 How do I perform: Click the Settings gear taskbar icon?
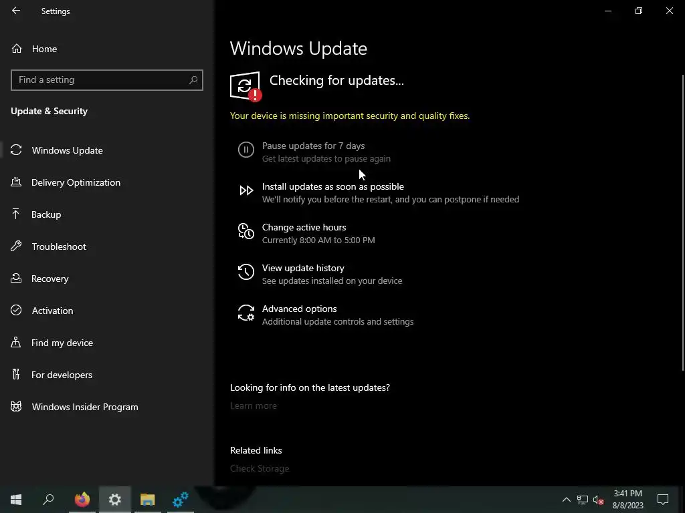pyautogui.click(x=115, y=500)
